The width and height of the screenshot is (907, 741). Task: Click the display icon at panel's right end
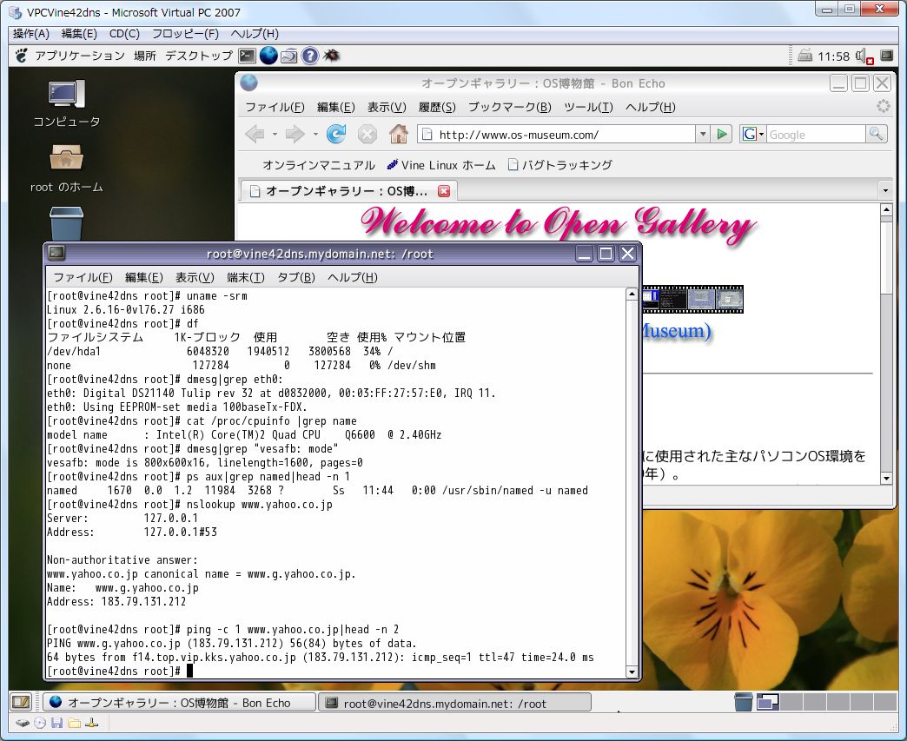[x=886, y=56]
